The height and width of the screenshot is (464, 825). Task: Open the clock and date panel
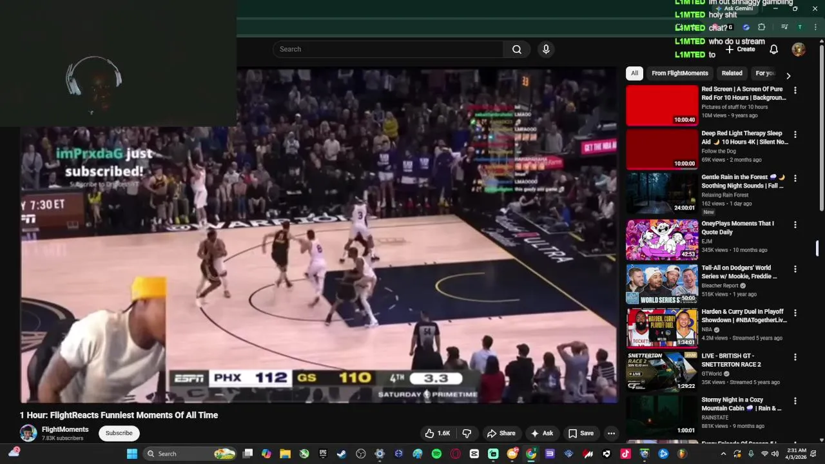click(x=797, y=454)
